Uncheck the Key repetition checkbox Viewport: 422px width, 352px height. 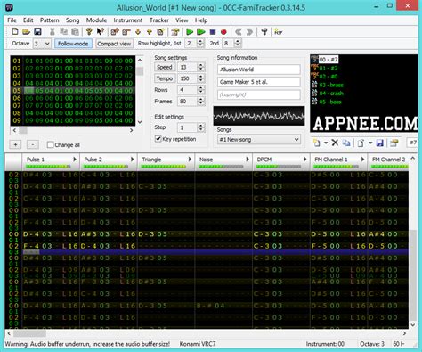point(158,139)
